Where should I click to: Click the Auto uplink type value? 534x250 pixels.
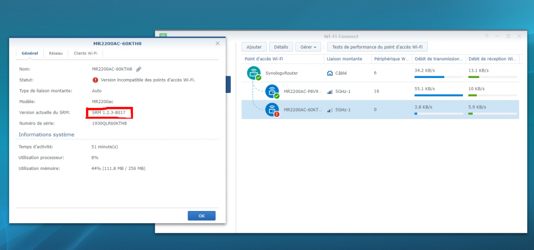(97, 91)
